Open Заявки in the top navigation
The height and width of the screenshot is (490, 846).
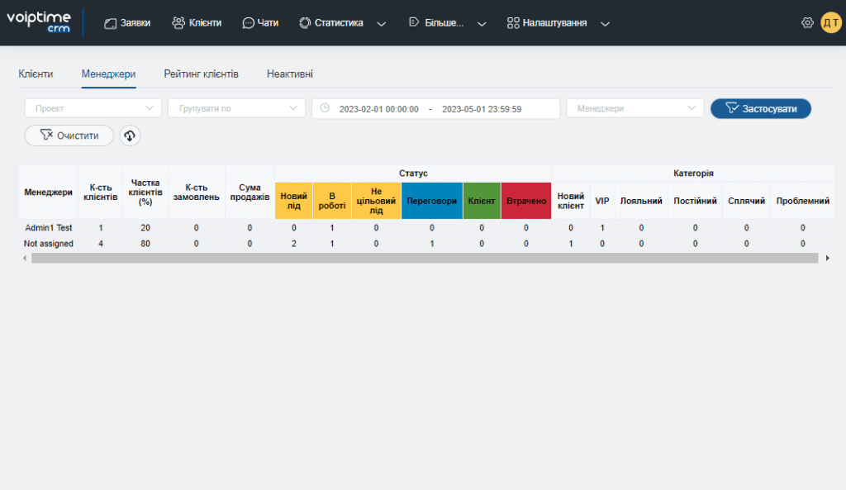tap(127, 22)
